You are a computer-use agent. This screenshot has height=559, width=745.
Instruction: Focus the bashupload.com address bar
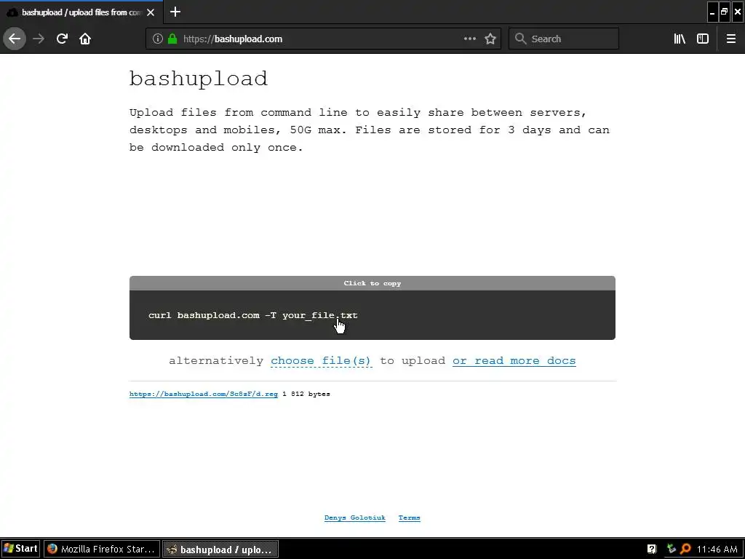(323, 39)
